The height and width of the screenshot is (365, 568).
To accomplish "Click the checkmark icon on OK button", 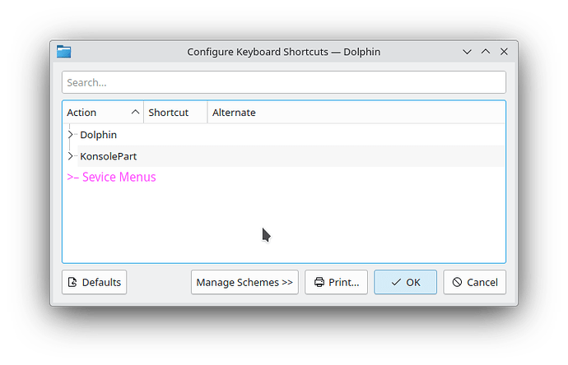I will [x=396, y=282].
